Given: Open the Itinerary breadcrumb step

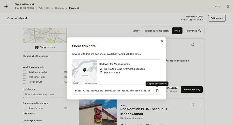Looking at the screenshot, I should pyautogui.click(x=60, y=8).
